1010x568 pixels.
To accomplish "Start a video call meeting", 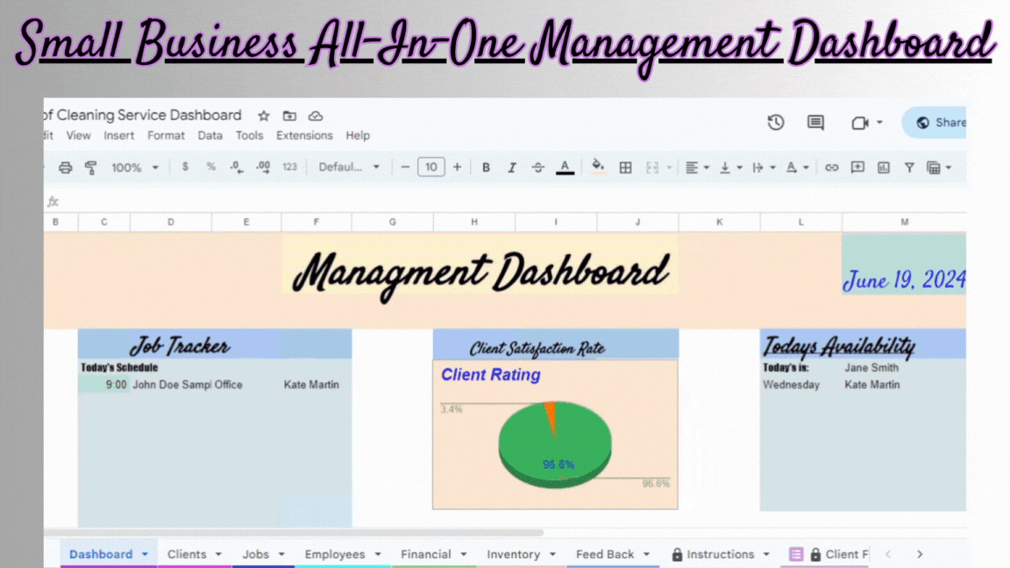I will tap(860, 123).
